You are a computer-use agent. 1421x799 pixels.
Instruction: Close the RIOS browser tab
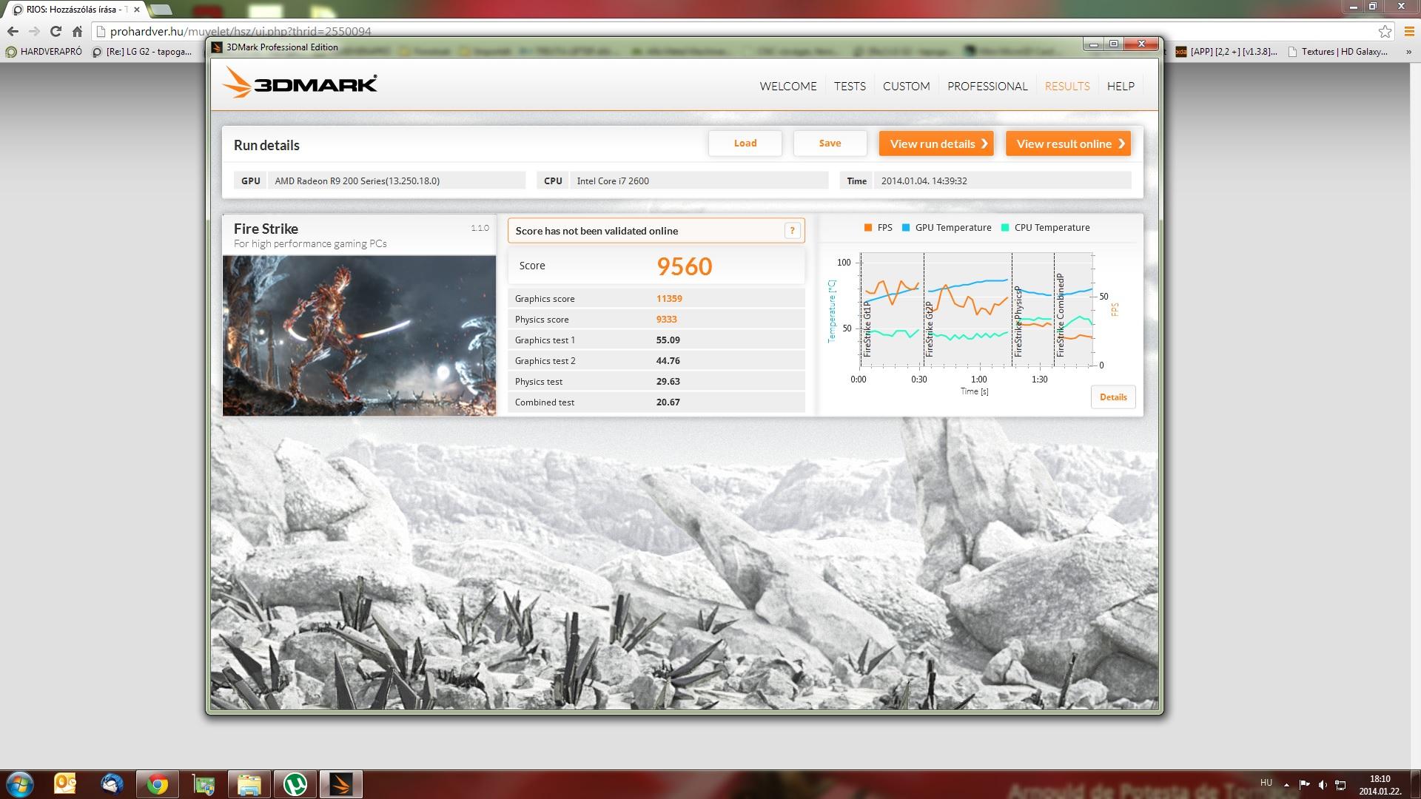click(136, 10)
